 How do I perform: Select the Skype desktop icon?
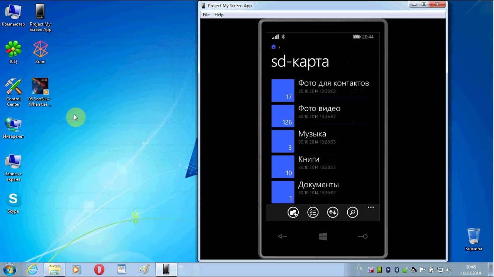coord(13,203)
